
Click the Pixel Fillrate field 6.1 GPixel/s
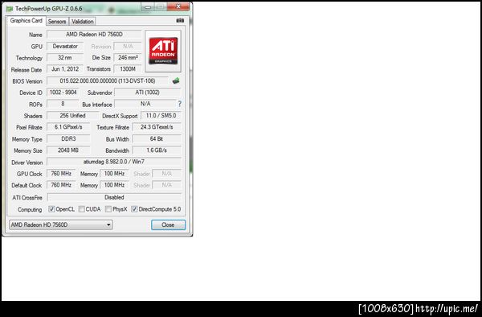point(68,127)
